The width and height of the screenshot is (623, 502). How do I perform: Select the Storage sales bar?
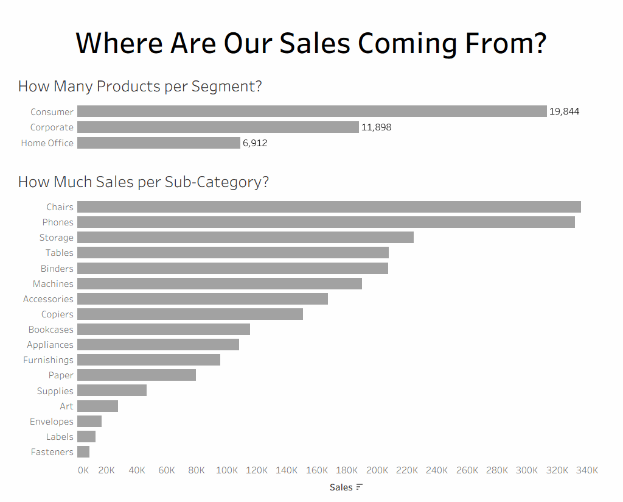click(245, 238)
